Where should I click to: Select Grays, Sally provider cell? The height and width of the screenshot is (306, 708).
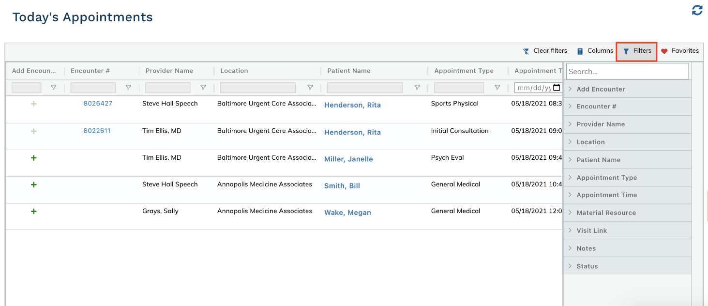(160, 211)
